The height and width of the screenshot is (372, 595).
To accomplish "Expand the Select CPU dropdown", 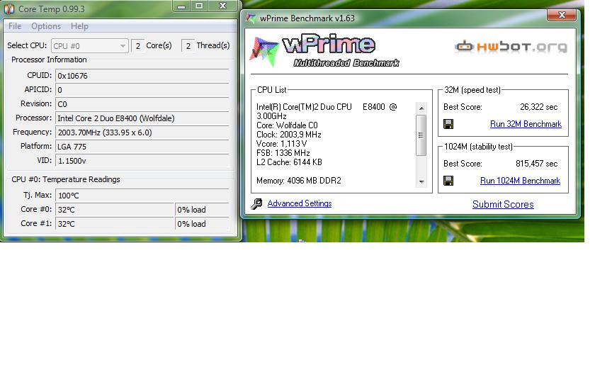I will click(x=123, y=46).
